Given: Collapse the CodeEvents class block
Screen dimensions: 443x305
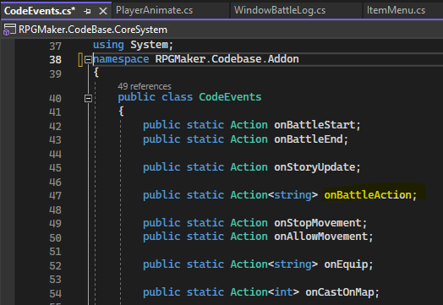Looking at the screenshot, I should tap(88, 98).
